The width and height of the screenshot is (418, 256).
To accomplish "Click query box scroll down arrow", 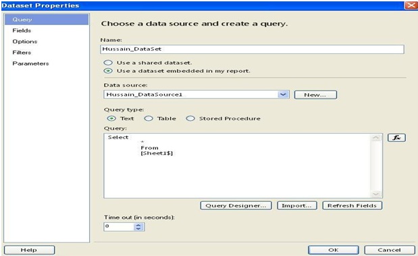I will tap(376, 194).
